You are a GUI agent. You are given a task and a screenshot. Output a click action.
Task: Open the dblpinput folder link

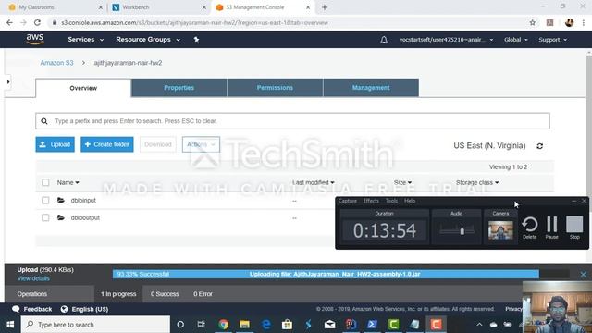click(83, 200)
